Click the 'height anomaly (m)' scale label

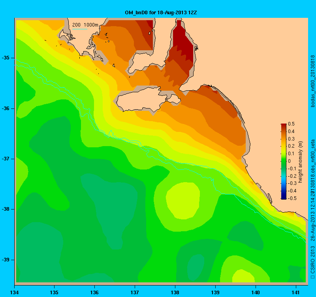pos(300,162)
